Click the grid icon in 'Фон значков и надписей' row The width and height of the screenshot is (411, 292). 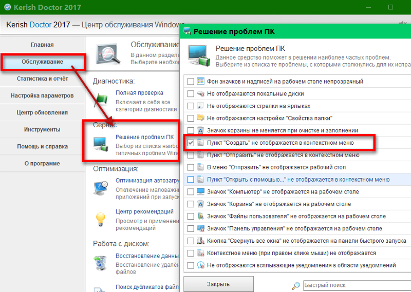(200, 81)
